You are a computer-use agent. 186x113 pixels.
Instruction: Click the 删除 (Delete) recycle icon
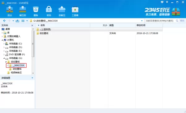36,11
